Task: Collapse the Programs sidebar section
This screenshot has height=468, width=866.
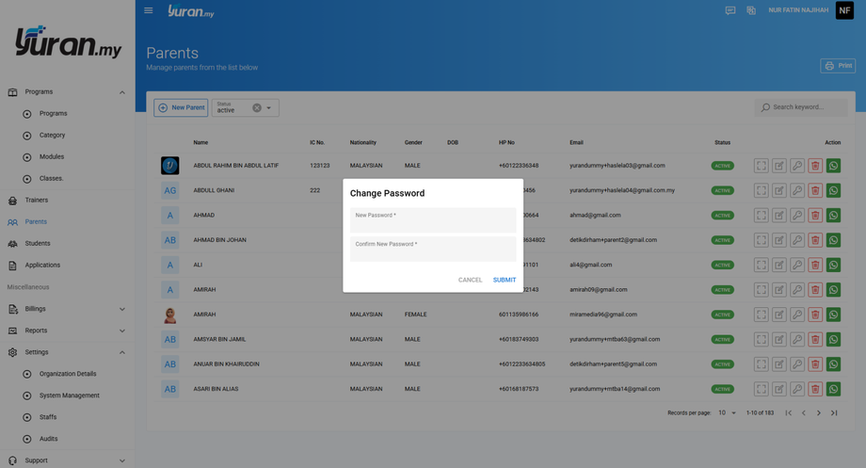Action: (121, 92)
